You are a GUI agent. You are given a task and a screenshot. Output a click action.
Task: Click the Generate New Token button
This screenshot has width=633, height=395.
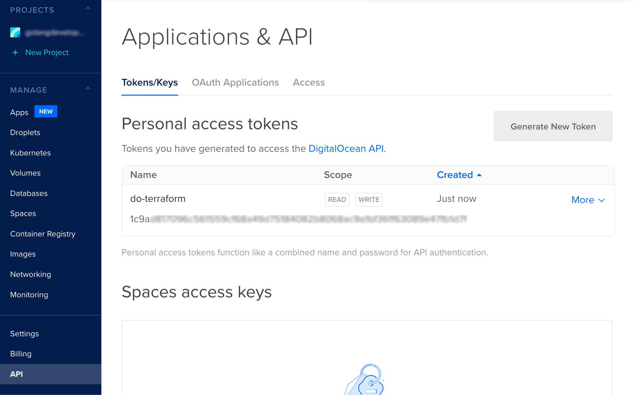pos(553,126)
